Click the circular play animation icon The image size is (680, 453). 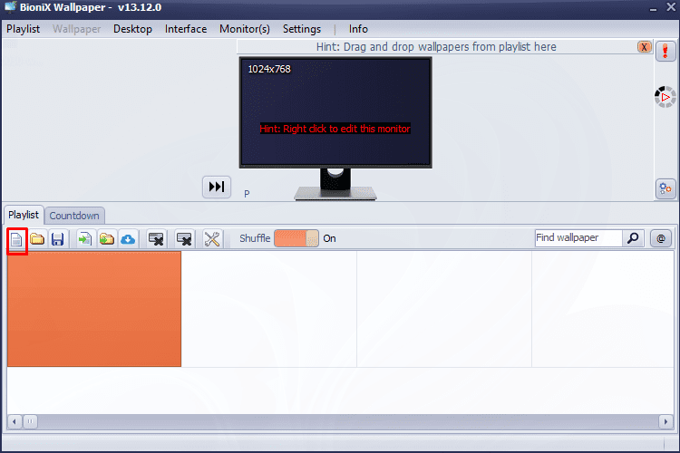[665, 97]
